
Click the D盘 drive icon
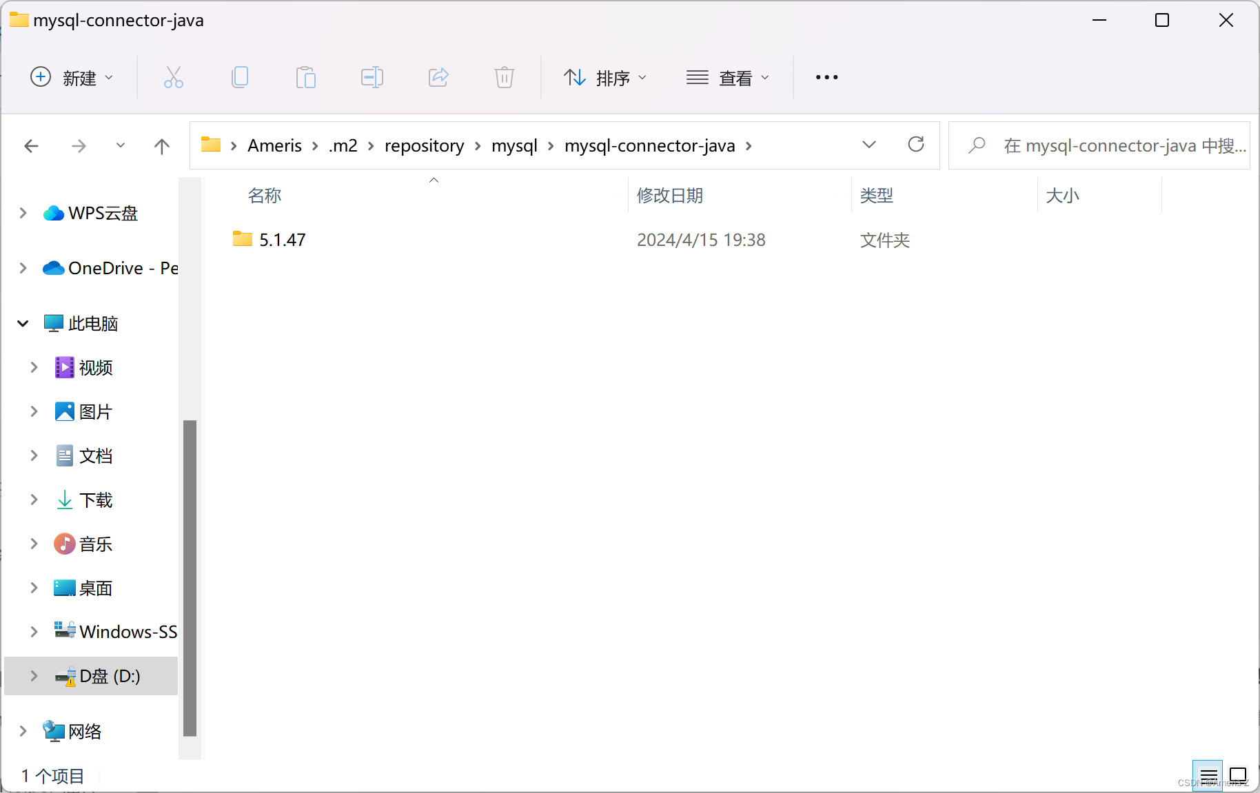point(65,677)
